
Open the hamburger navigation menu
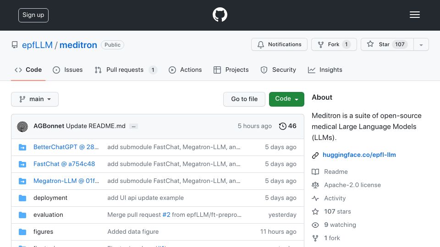click(414, 15)
